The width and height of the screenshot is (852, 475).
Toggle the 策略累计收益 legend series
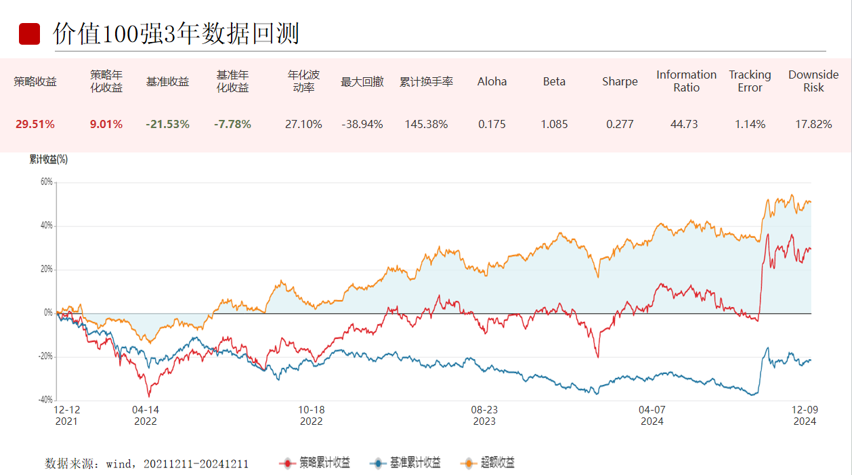[x=315, y=463]
